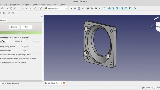Collapse the Мозаика section header
The height and width of the screenshot is (90, 160).
coord(21,33)
